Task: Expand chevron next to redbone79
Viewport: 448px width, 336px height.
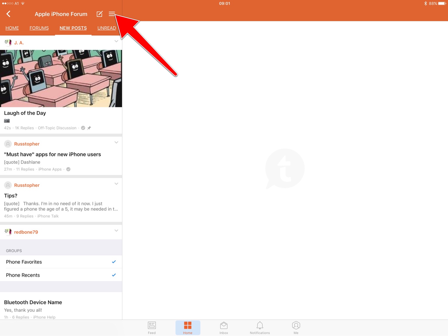Action: [116, 231]
